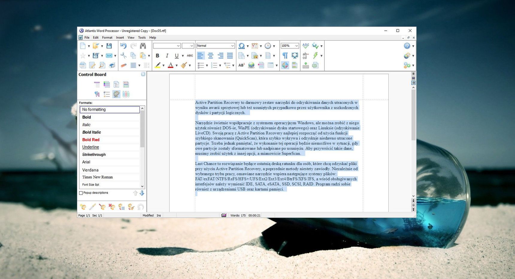Open the 100% zoom dropdown
The height and width of the screenshot is (279, 515).
click(x=296, y=46)
